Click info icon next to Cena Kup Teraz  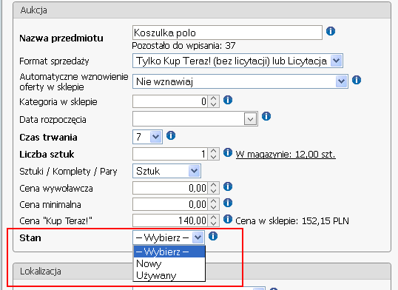pos(228,219)
